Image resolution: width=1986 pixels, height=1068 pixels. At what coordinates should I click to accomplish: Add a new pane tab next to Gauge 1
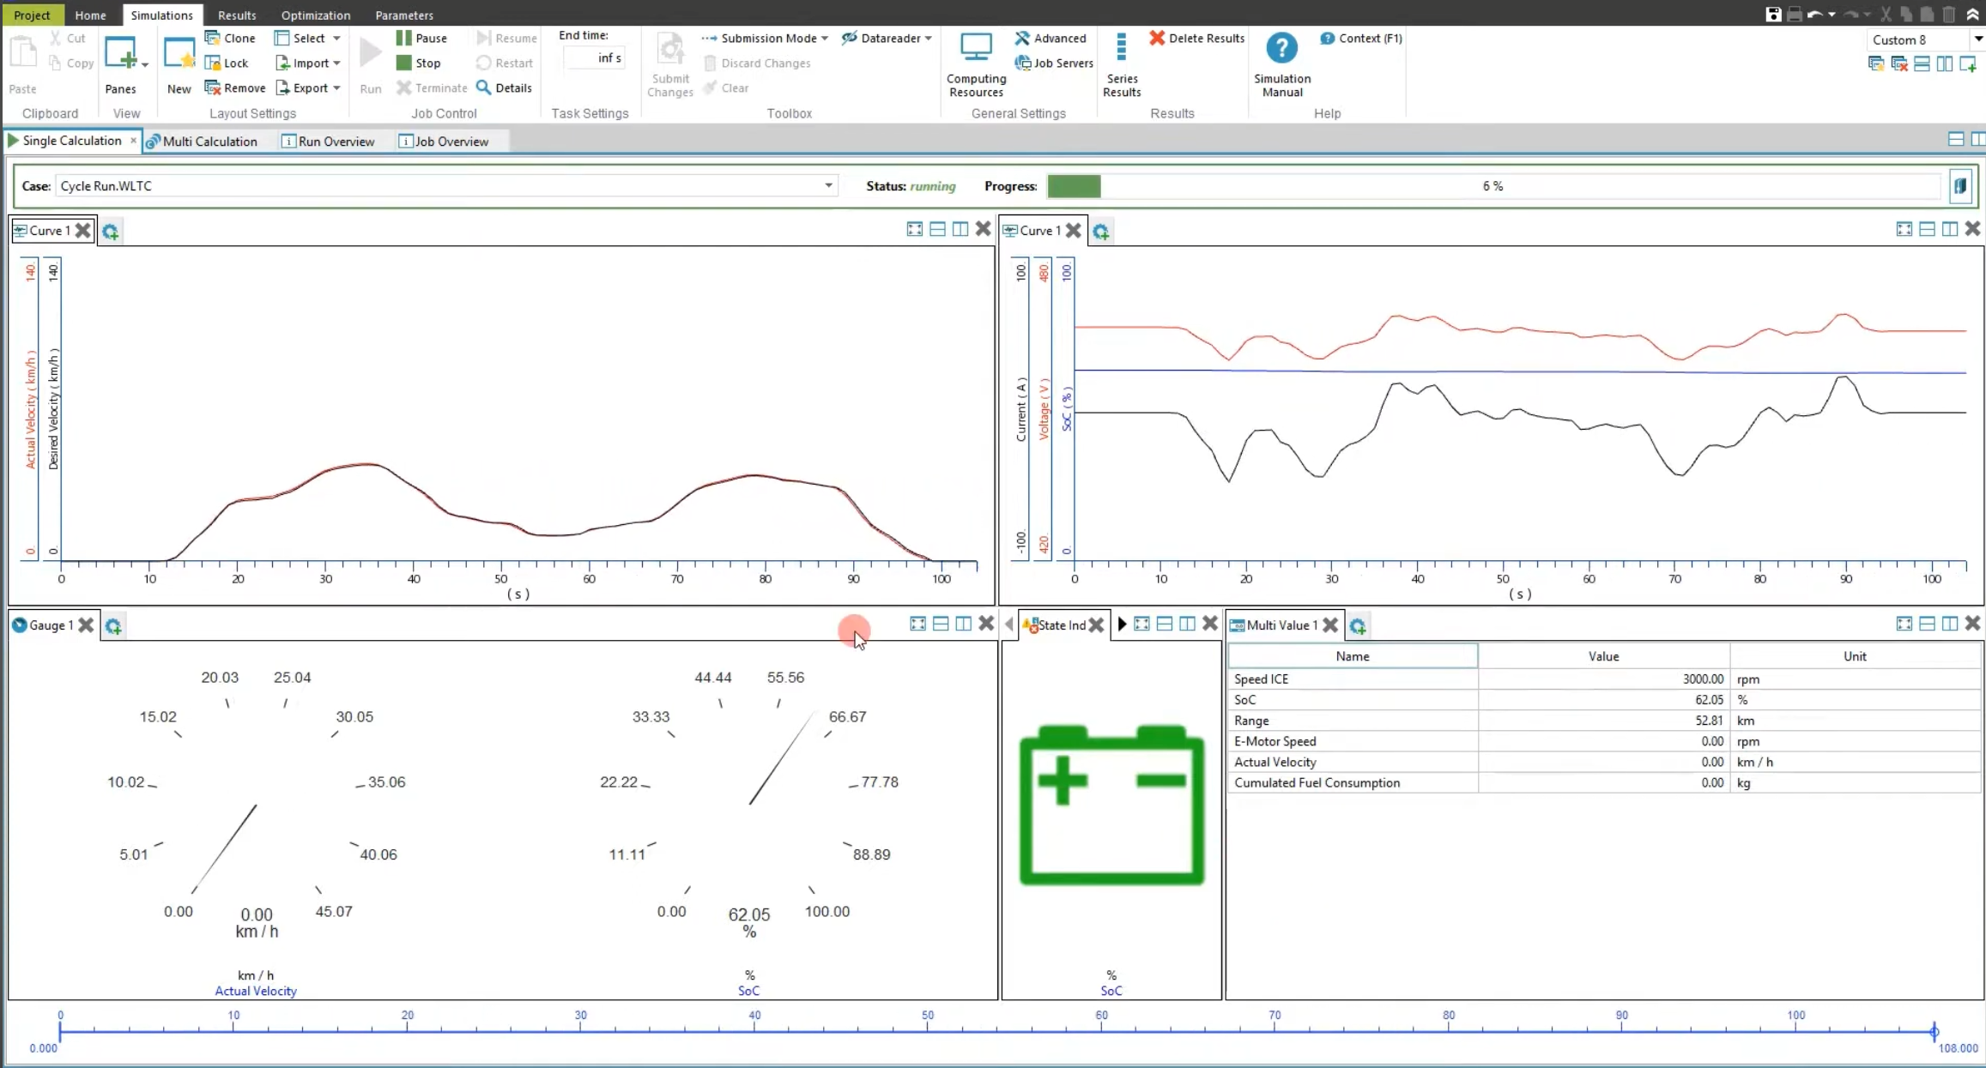tap(113, 626)
